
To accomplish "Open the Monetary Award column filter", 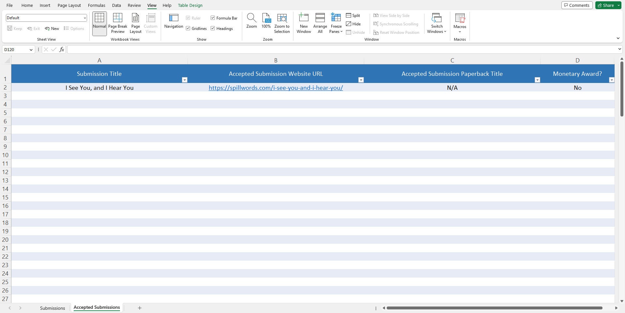I will 612,80.
